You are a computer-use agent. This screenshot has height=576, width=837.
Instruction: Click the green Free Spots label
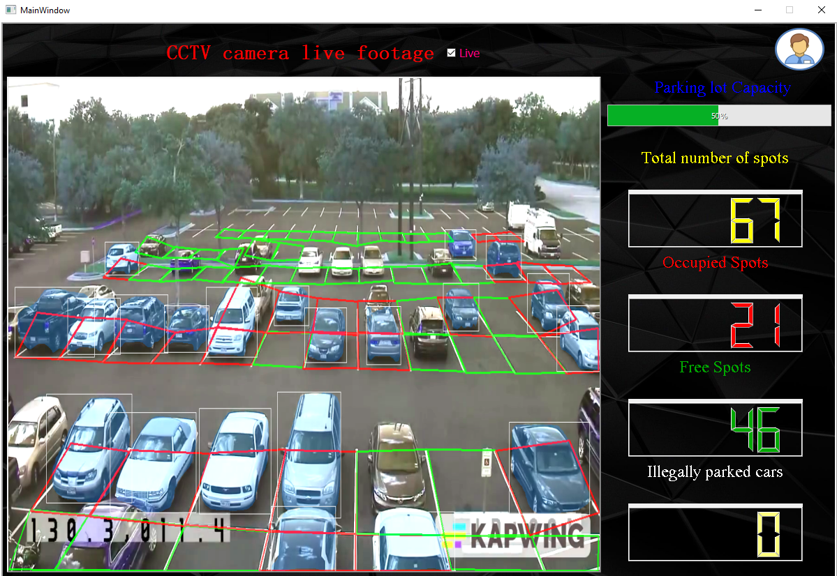click(715, 367)
